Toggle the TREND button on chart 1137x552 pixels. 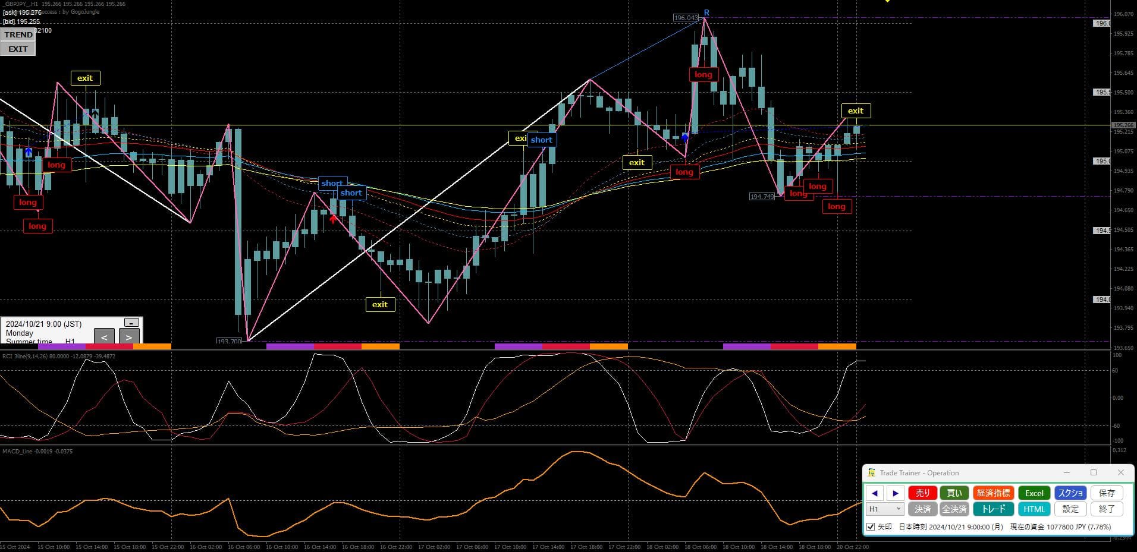(x=18, y=34)
